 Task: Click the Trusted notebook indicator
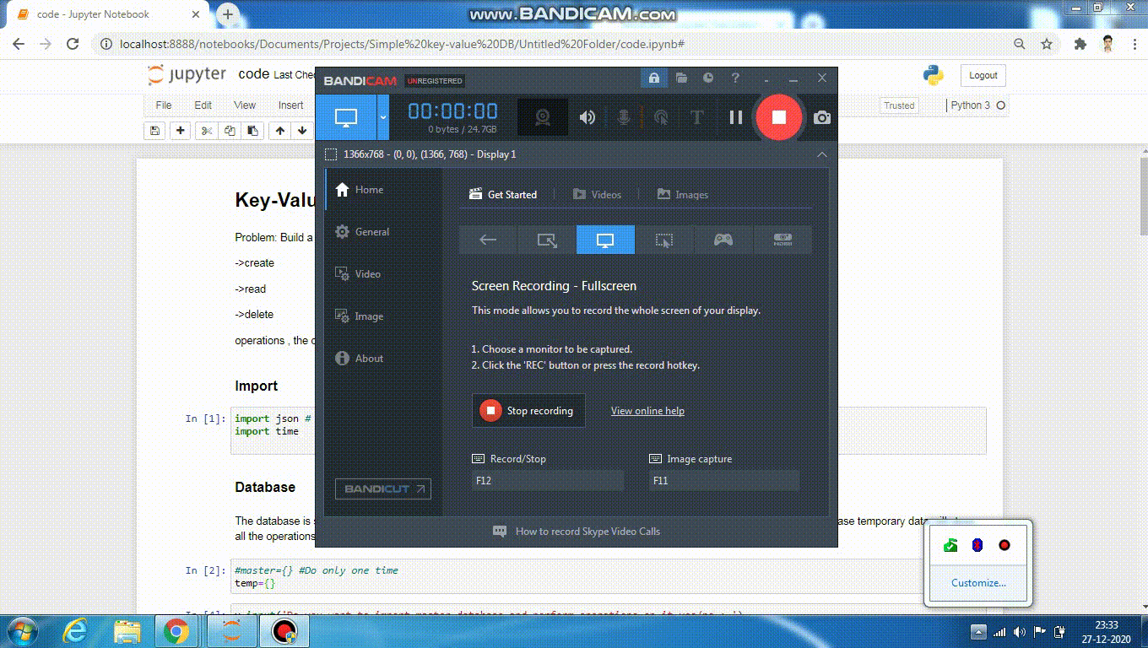899,105
